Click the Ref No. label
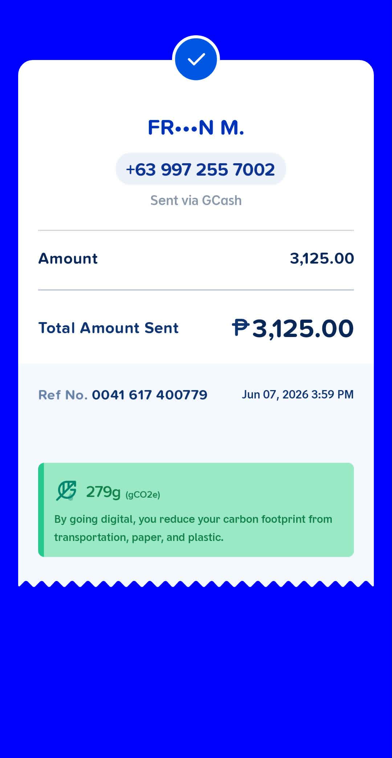Screen dimensions: 392x758 point(63,395)
